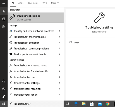The height and width of the screenshot is (107, 115).
Task: Launch Microsoft Edge from the taskbar
Action: pos(76,104)
